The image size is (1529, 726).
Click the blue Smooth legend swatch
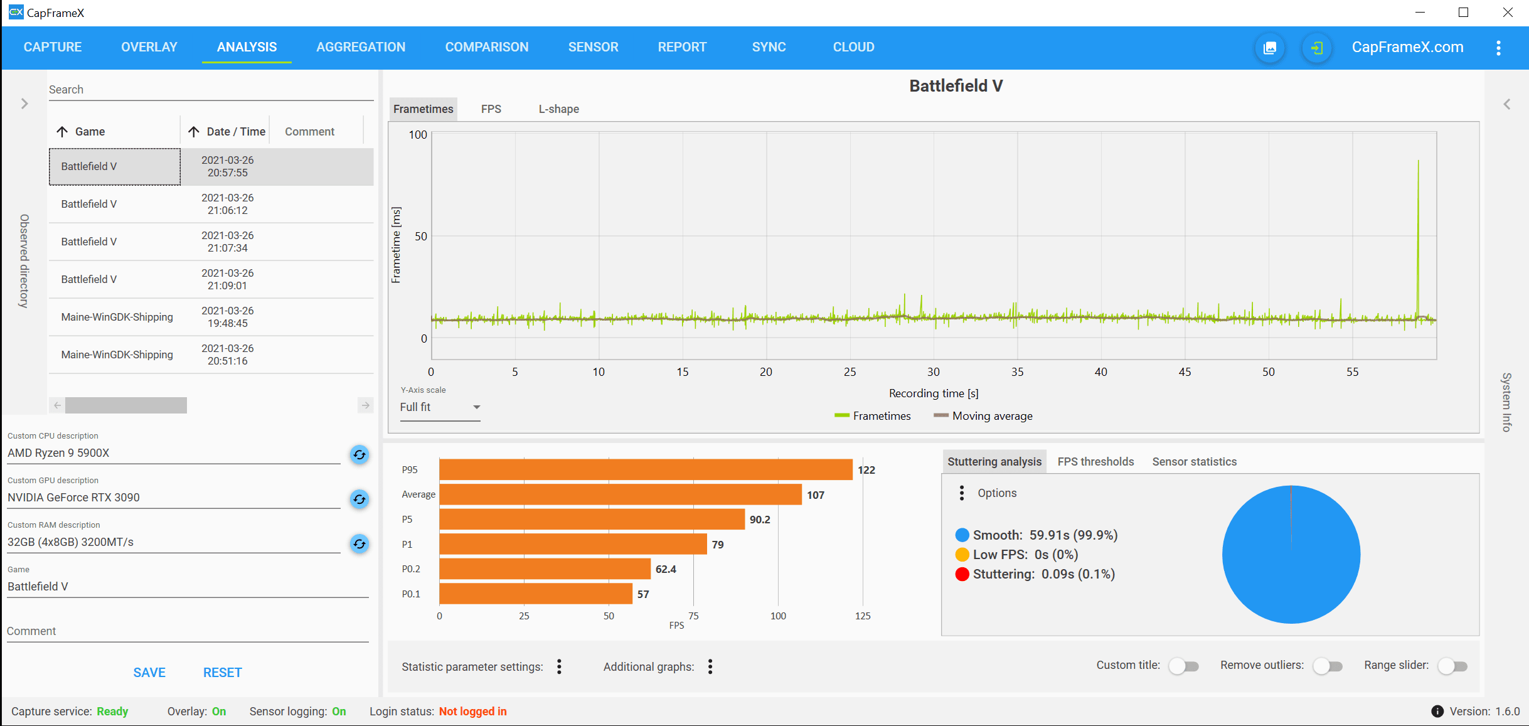(962, 535)
